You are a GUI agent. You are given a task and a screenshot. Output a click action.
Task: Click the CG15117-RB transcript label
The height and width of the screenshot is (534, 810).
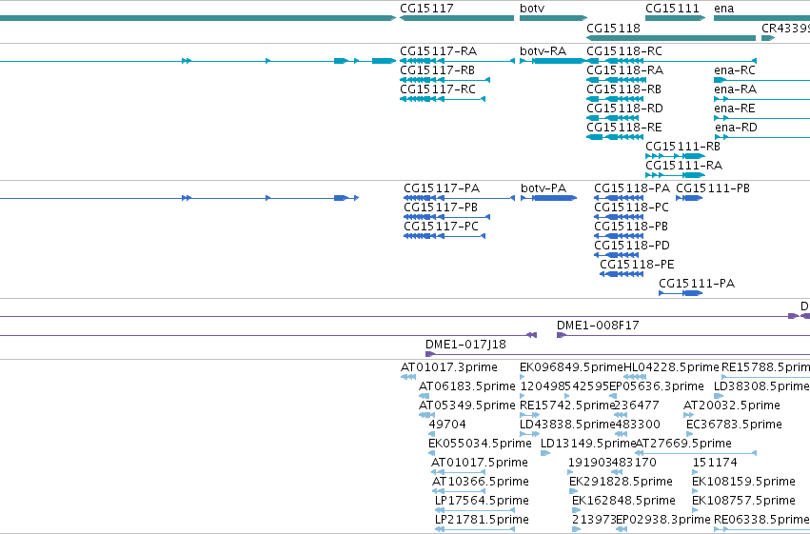pos(437,70)
